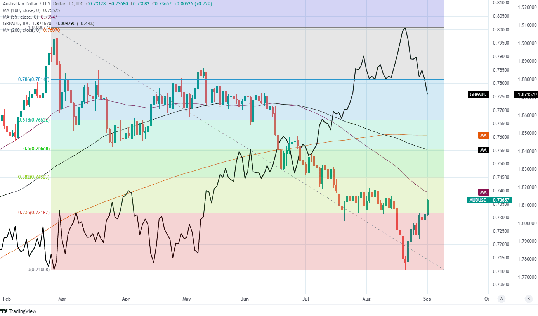Click the Jun label on time axis

245,299
